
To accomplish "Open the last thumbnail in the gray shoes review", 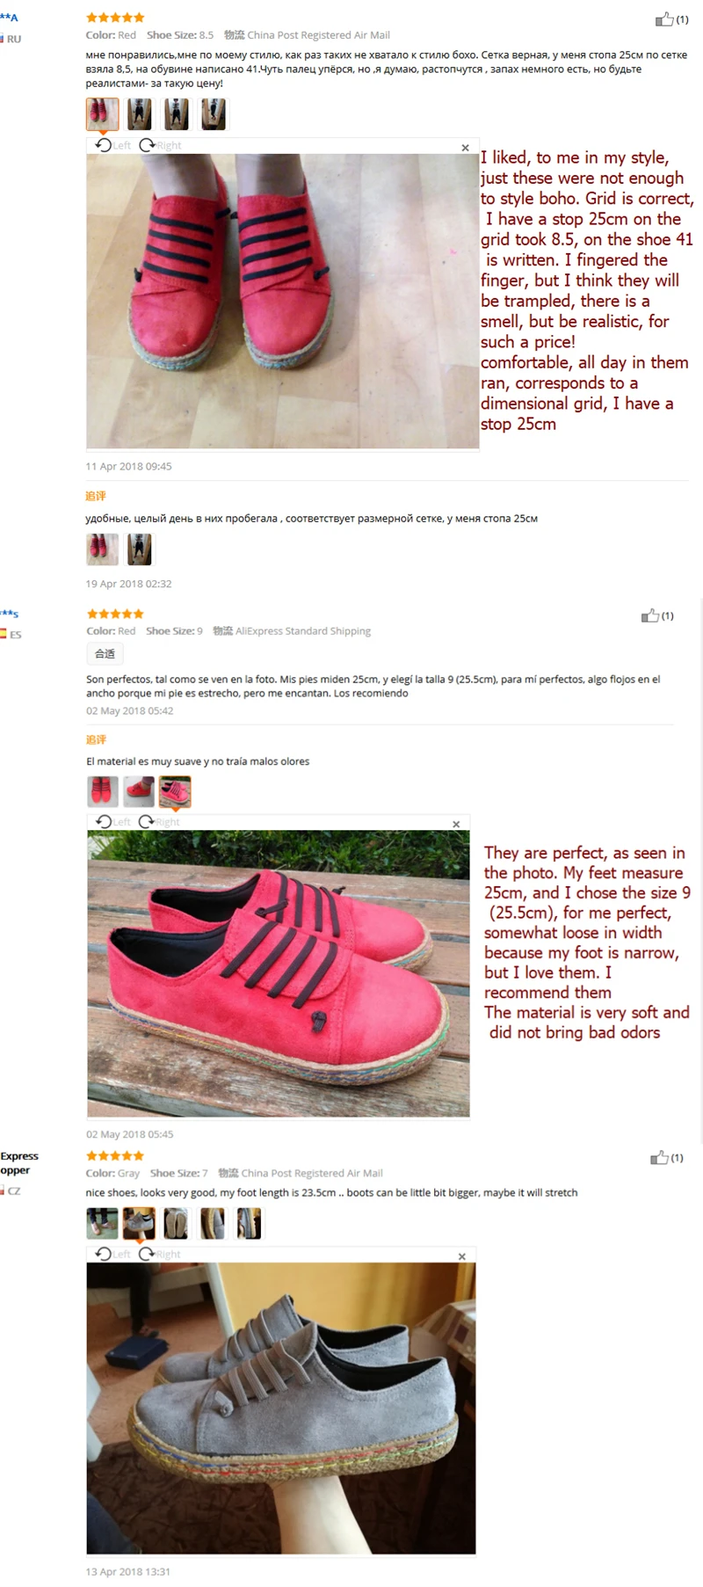I will click(249, 1223).
